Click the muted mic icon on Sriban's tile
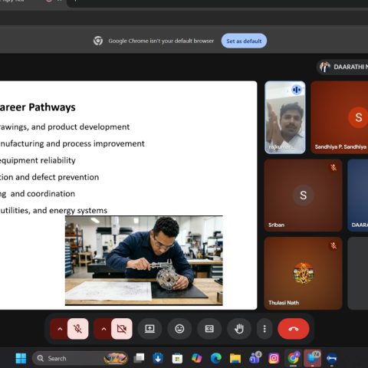Viewport: 368px width, 368px height. pyautogui.click(x=333, y=167)
